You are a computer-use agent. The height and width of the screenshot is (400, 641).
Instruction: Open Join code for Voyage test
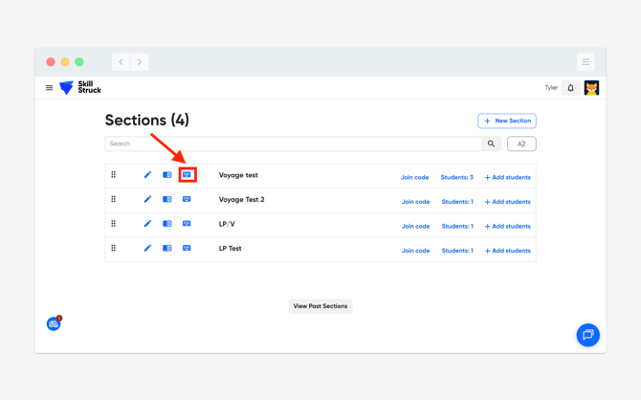click(414, 177)
